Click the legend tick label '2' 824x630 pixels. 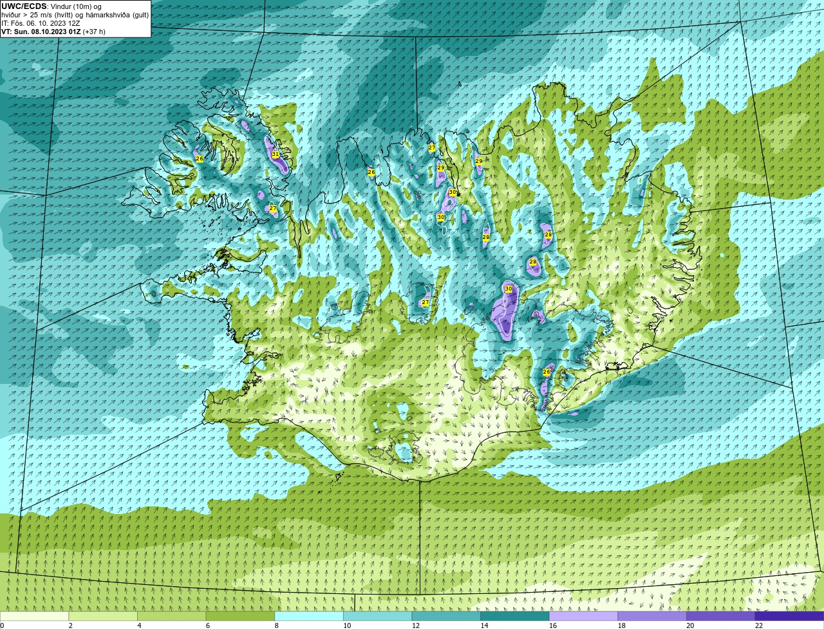71,625
